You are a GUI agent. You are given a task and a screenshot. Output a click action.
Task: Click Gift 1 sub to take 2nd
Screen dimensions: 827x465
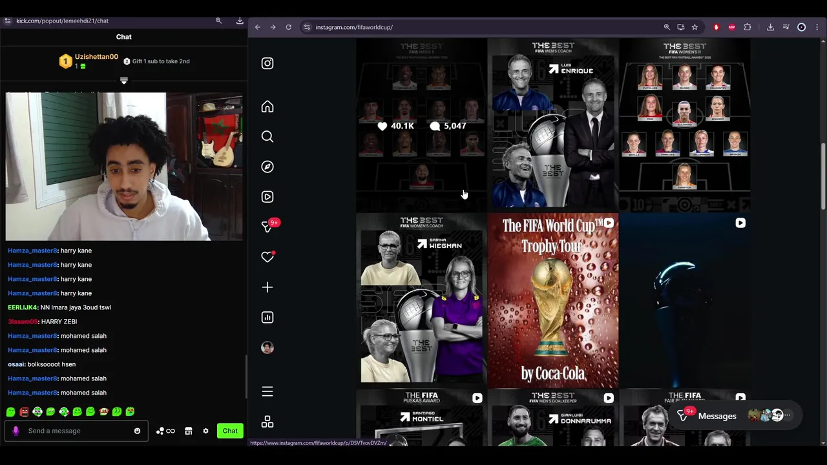(x=157, y=61)
